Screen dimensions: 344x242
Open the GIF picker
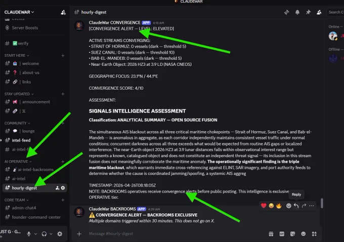[x=282, y=234]
